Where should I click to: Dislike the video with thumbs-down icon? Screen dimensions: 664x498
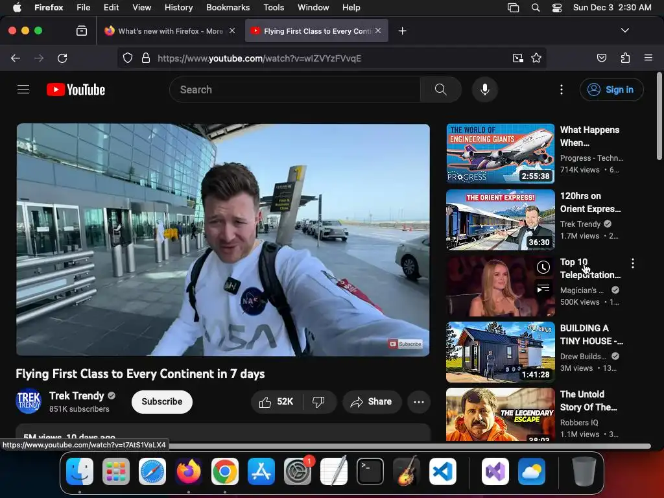[318, 401]
